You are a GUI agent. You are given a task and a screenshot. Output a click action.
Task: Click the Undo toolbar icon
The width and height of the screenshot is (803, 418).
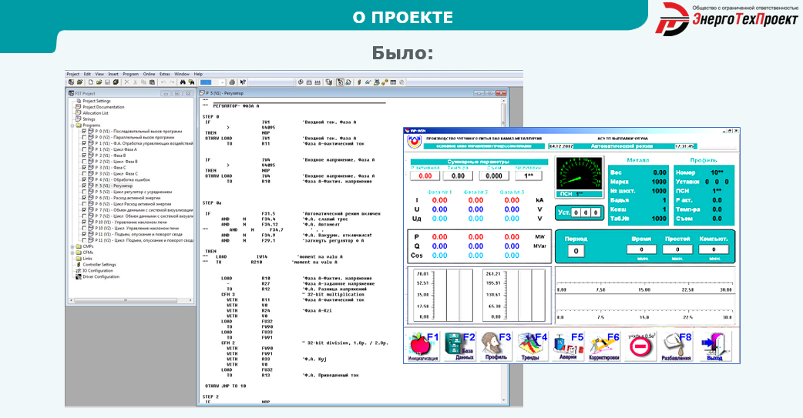163,82
